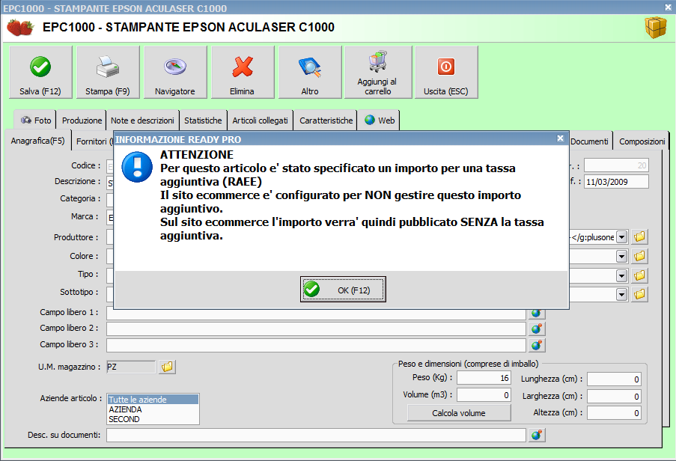Switch to the Fornitori tab
Screen dimensions: 676x461
pos(92,141)
